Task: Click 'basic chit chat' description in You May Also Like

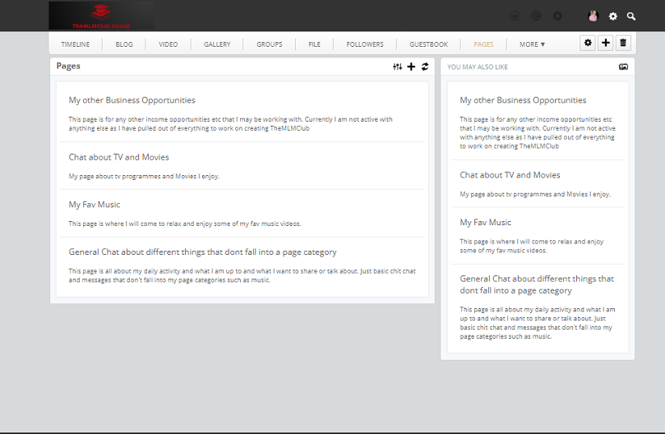Action: pos(538,323)
